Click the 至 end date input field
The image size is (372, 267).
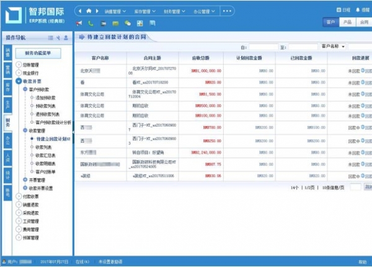tap(303, 47)
